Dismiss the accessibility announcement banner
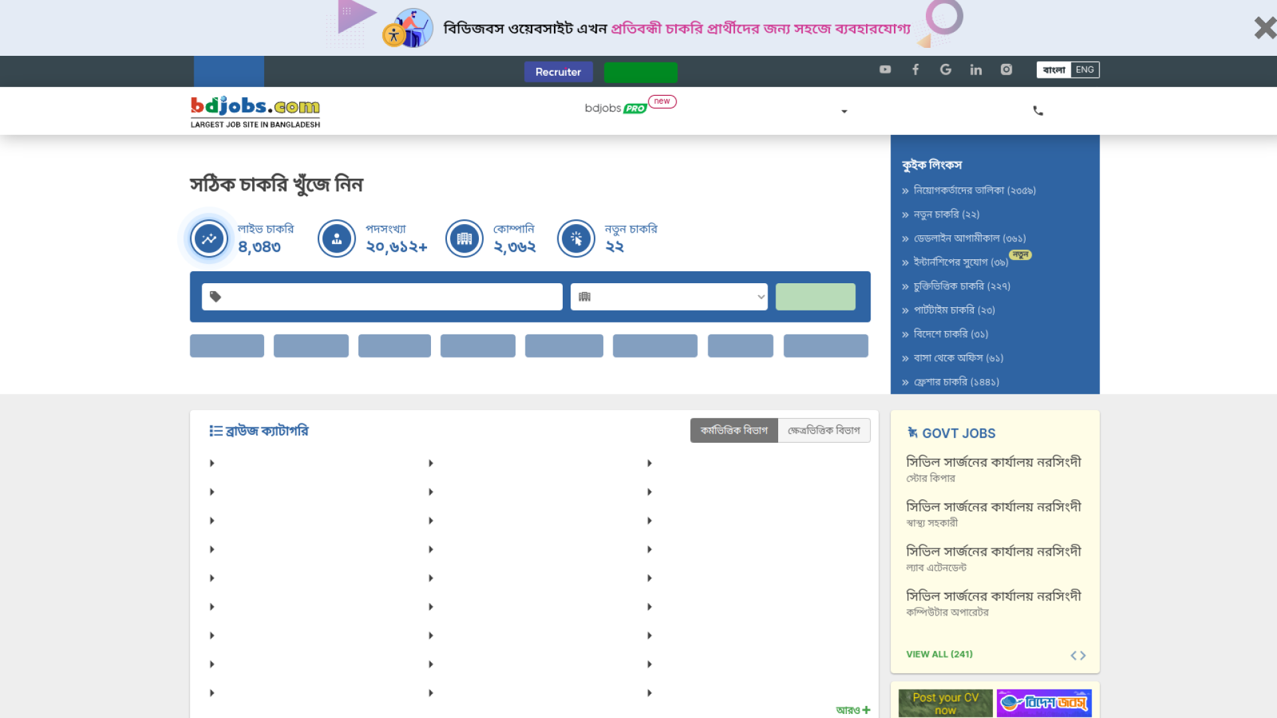The width and height of the screenshot is (1277, 718). (1264, 28)
